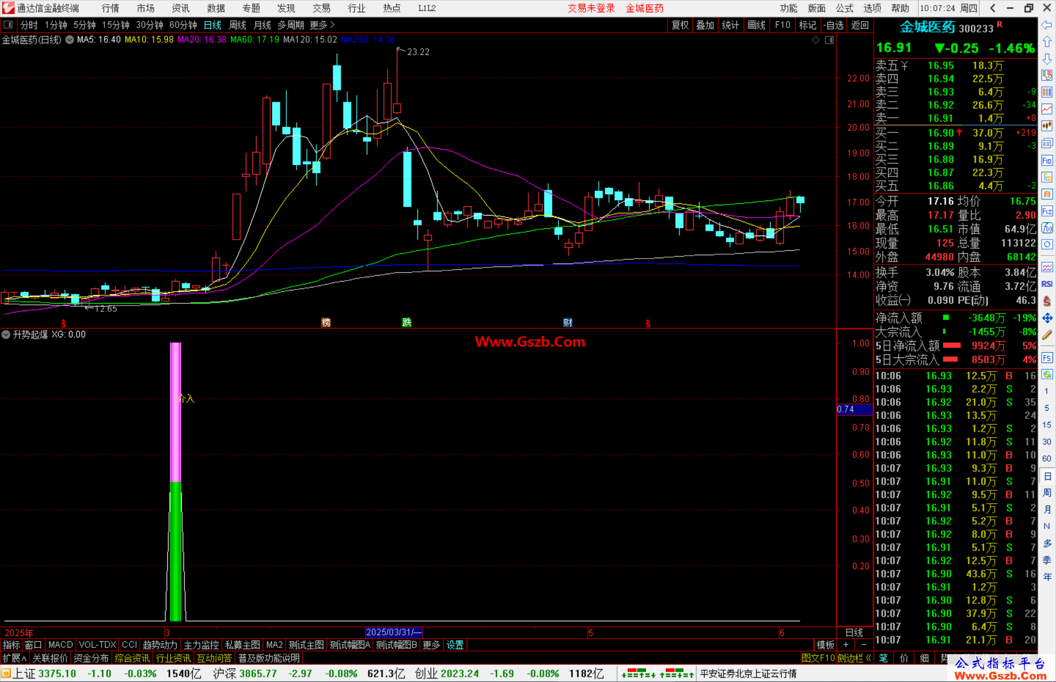Click the orange document icon in sidebar
The height and width of the screenshot is (682, 1056).
click(1047, 194)
